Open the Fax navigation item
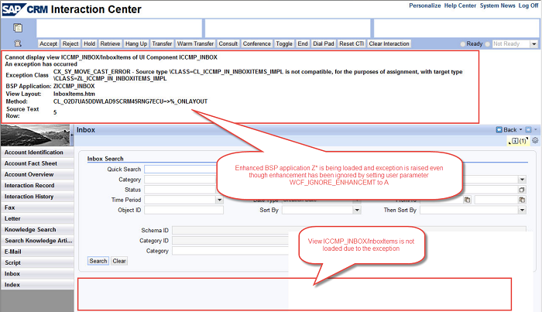 coord(37,207)
